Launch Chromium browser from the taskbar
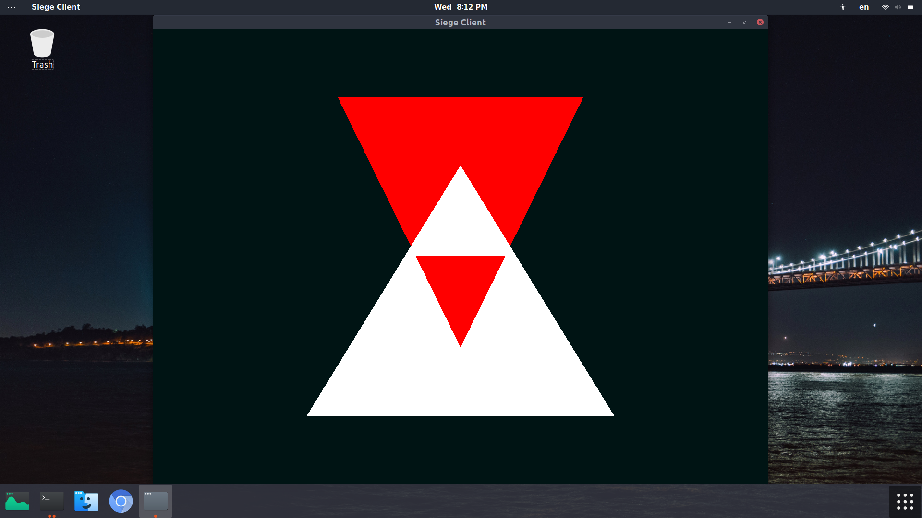This screenshot has height=518, width=922. [x=121, y=501]
